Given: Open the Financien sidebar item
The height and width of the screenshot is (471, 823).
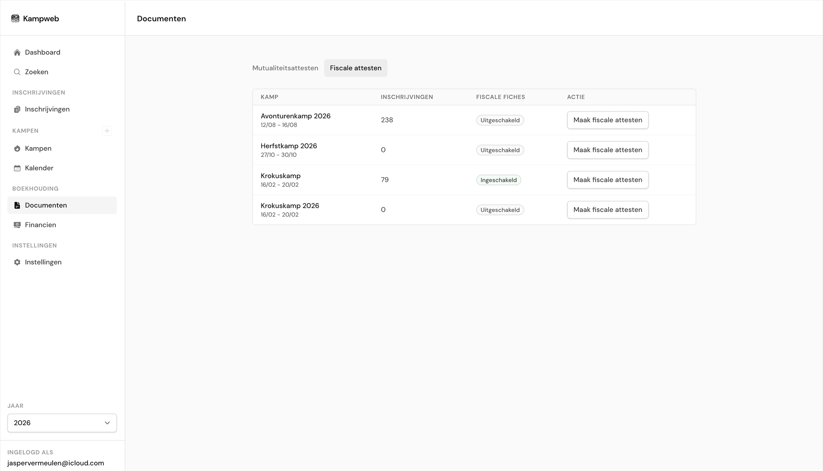Looking at the screenshot, I should coord(62,225).
